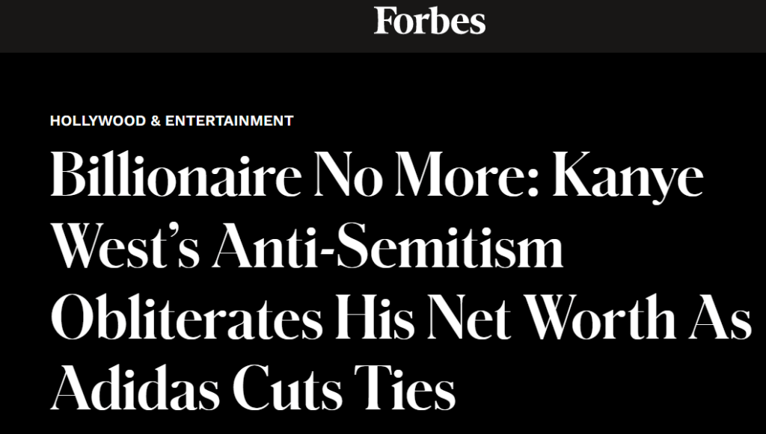
Task: Click the dark header bar left of Forbes logo
Action: click(x=187, y=25)
